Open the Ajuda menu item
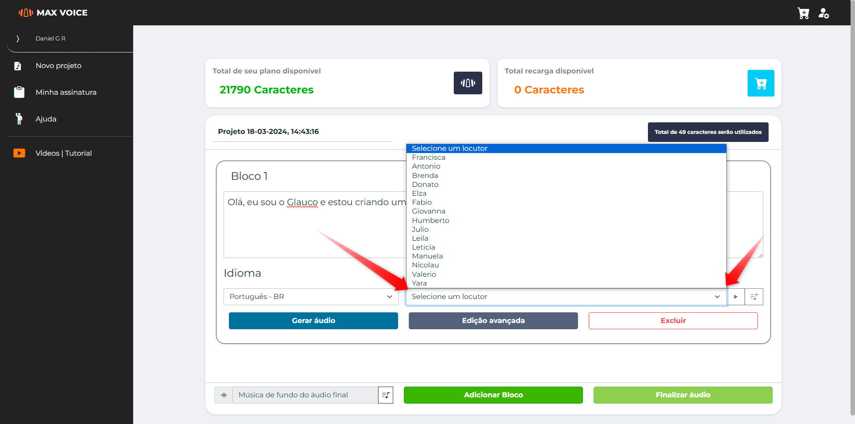 (x=46, y=119)
